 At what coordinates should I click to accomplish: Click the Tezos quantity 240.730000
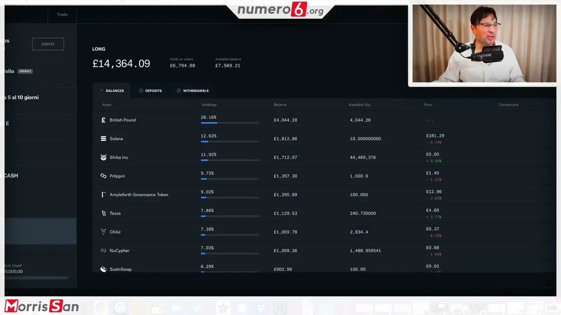tap(363, 213)
